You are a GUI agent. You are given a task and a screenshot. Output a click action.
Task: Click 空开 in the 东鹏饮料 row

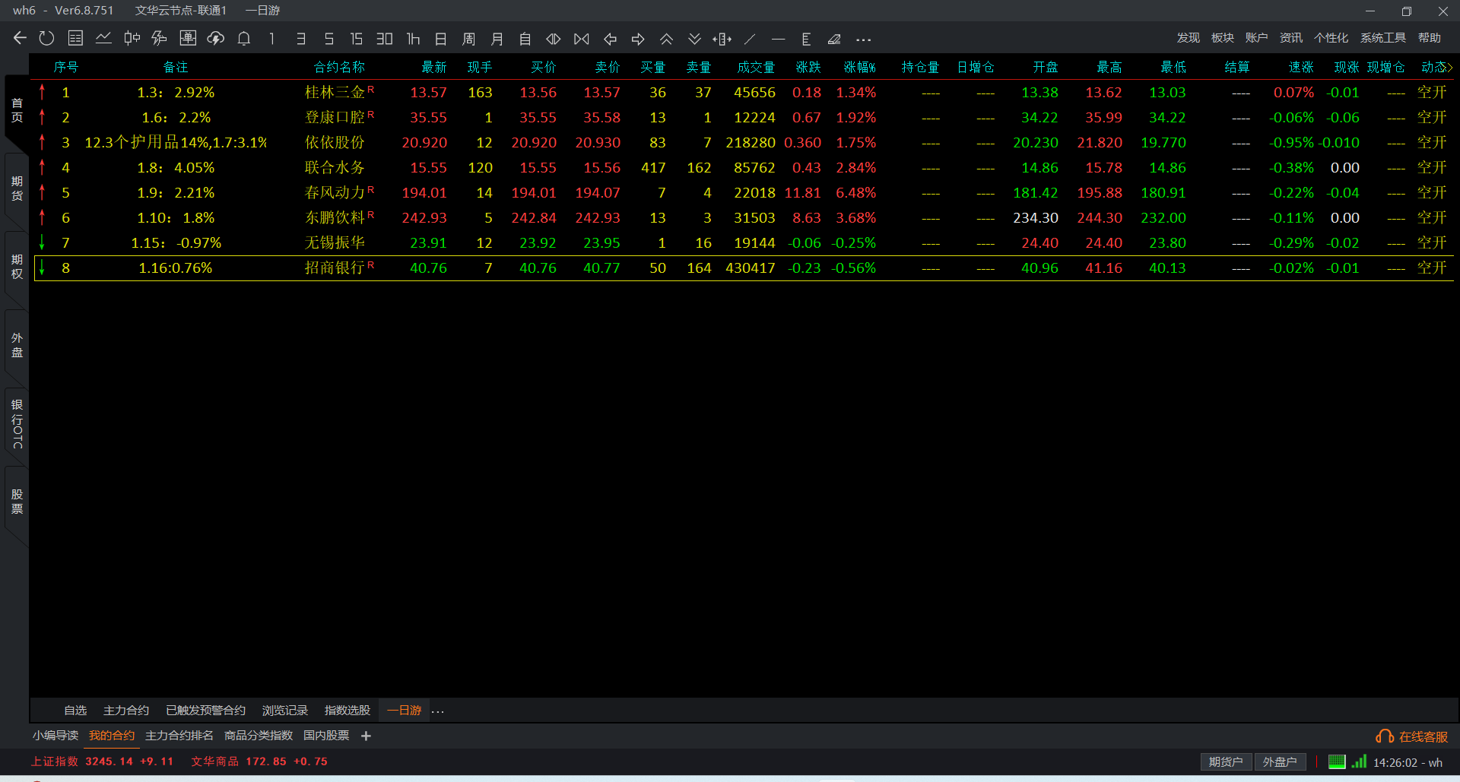1432,218
